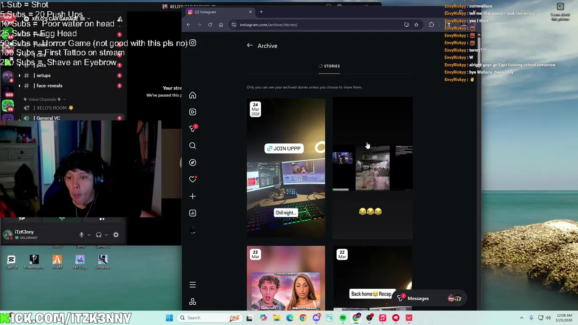
Task: Click the Instagram logo icon
Action: point(192,43)
